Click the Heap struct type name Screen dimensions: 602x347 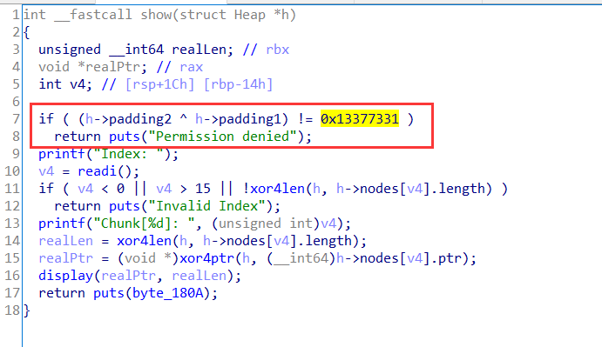[250, 15]
